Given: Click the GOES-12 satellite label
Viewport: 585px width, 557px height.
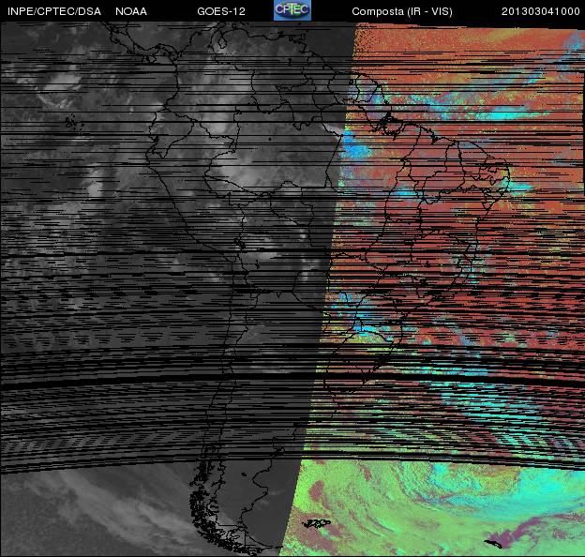Looking at the screenshot, I should click(221, 11).
